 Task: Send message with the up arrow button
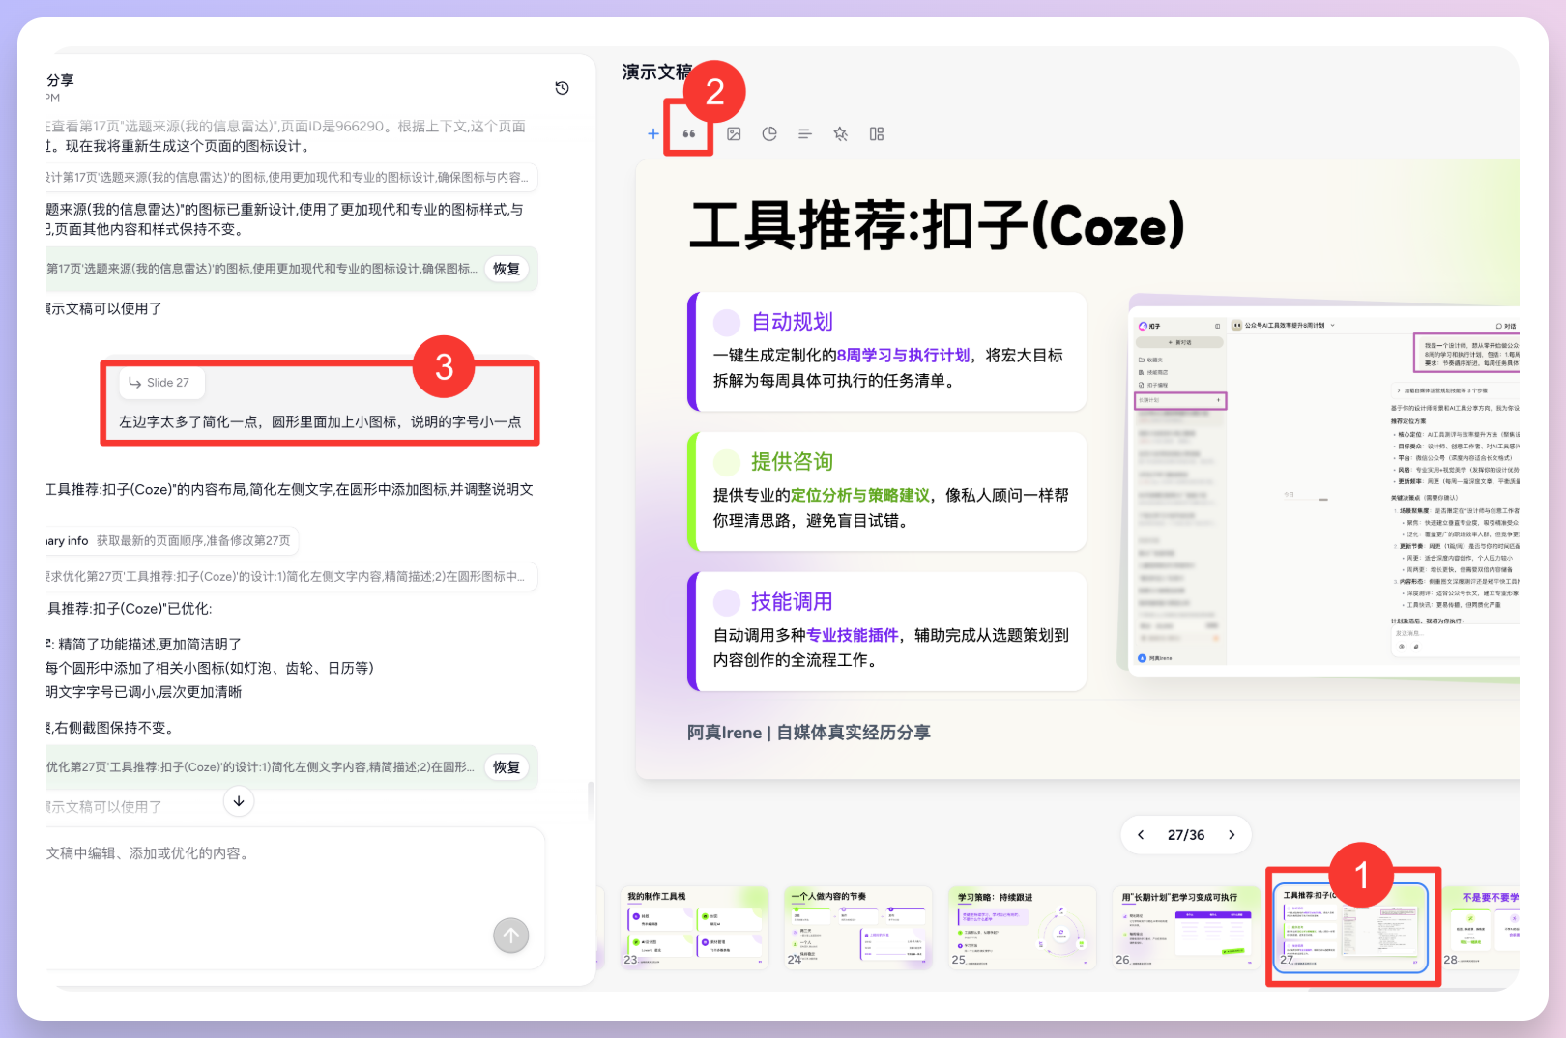click(510, 936)
